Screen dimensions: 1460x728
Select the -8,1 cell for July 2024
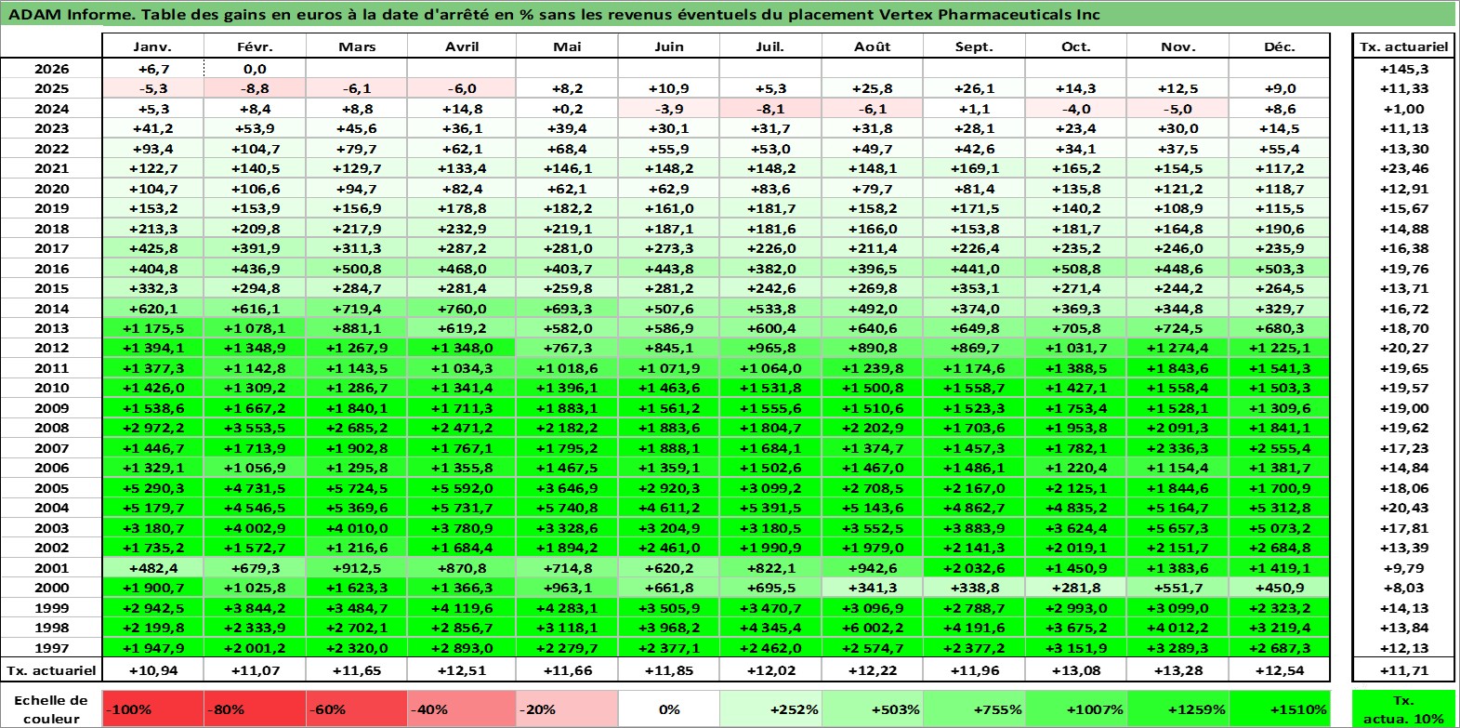pyautogui.click(x=770, y=109)
